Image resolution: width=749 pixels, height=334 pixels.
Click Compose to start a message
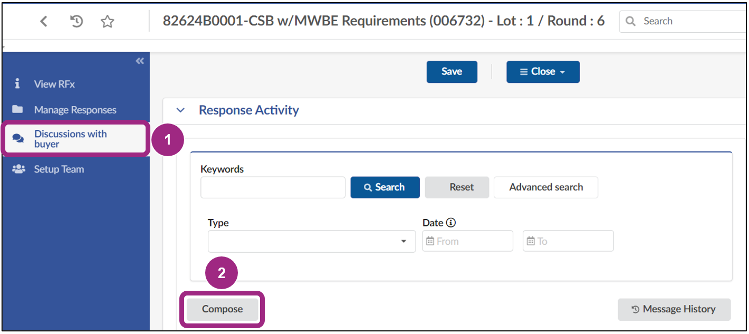pos(222,309)
